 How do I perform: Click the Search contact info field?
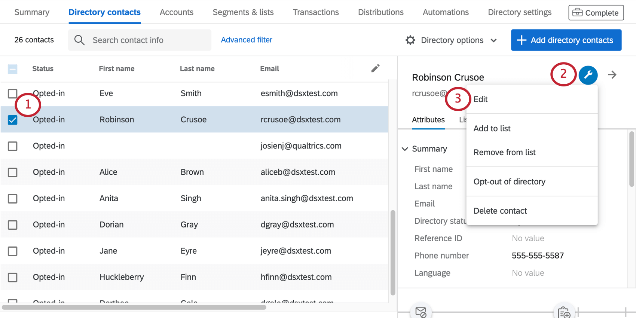point(140,40)
